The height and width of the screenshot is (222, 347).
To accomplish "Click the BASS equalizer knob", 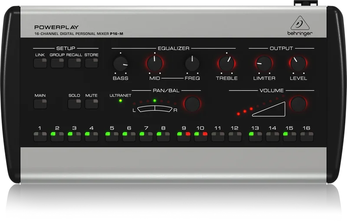I will [x=121, y=64].
